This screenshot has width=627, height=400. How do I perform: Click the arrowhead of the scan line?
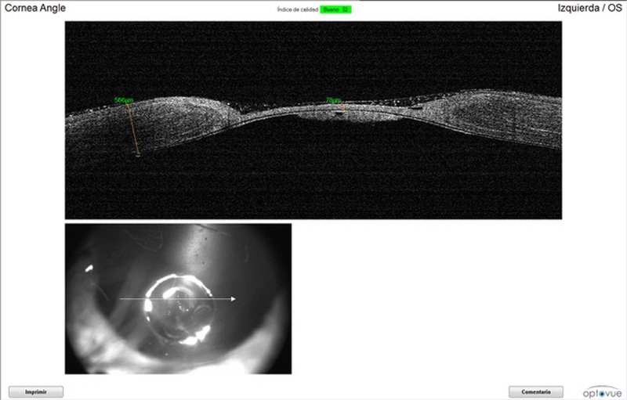pyautogui.click(x=233, y=298)
